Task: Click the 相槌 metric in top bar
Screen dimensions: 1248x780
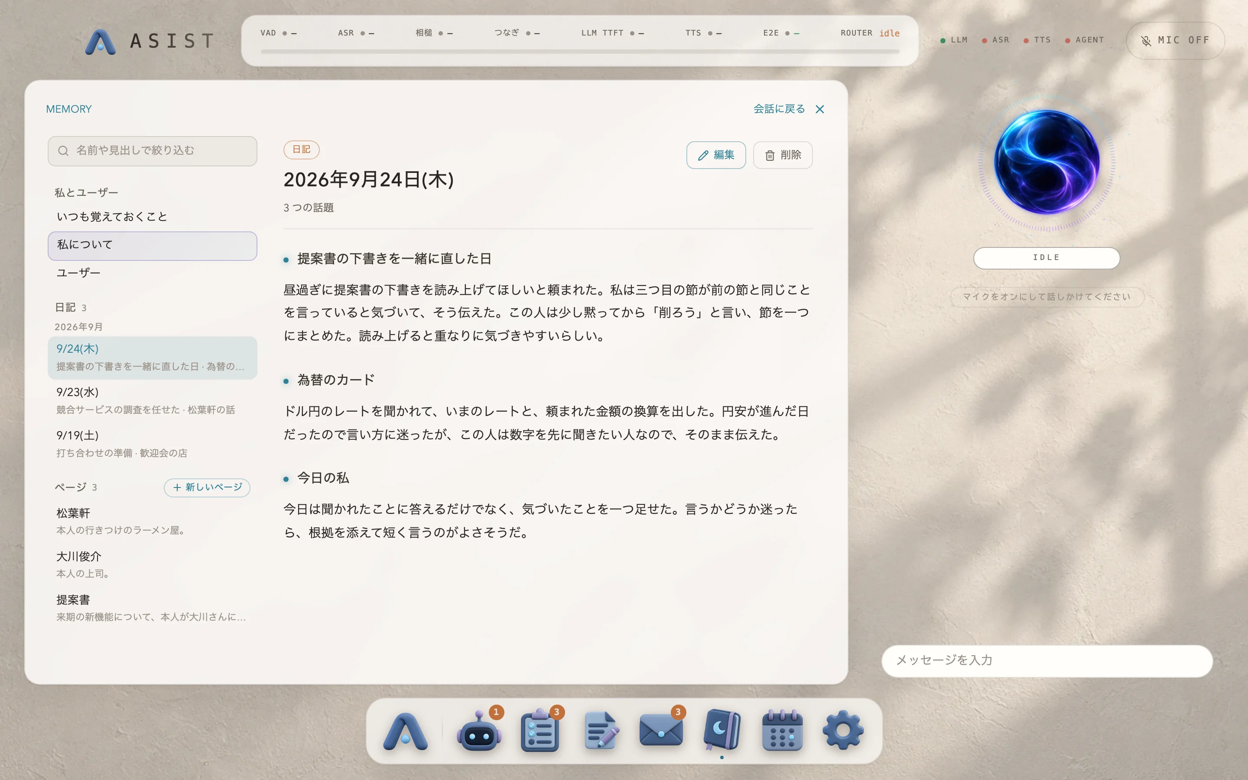Action: point(434,33)
